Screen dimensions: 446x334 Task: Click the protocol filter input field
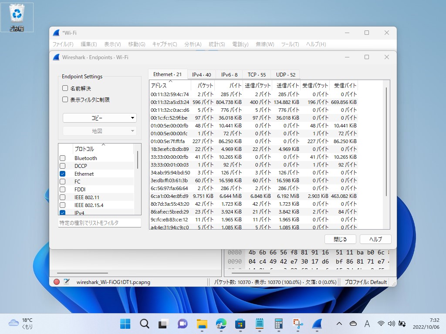click(x=100, y=223)
